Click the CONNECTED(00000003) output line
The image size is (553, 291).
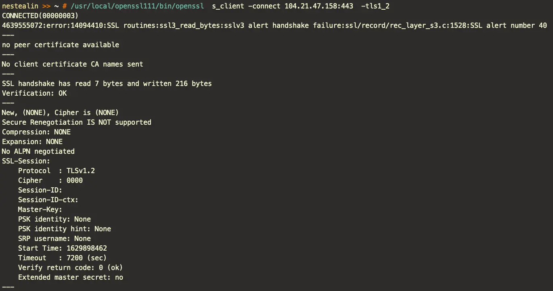(40, 16)
